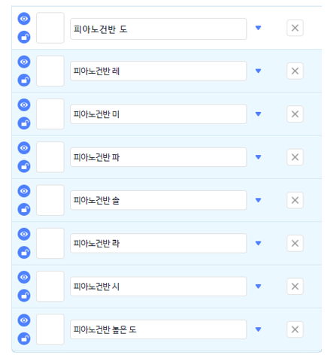Toggle visibility of 피아노건반 미 object
The height and width of the screenshot is (358, 328).
pos(24,105)
